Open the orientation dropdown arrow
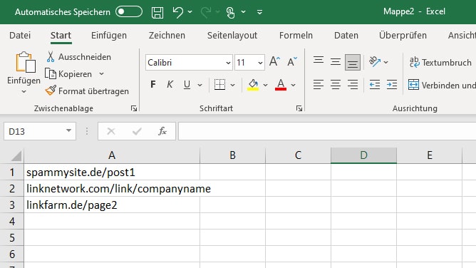The image size is (476, 268). (386, 62)
